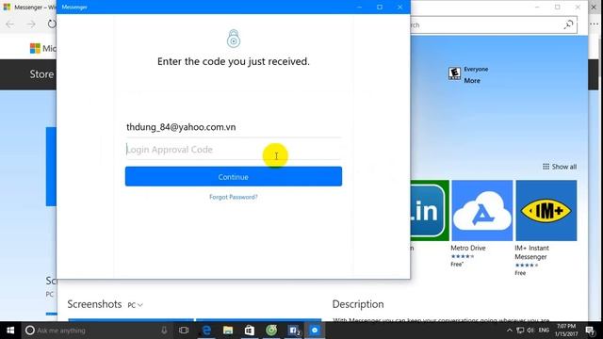Click the Edge browser back arrow

10,24
